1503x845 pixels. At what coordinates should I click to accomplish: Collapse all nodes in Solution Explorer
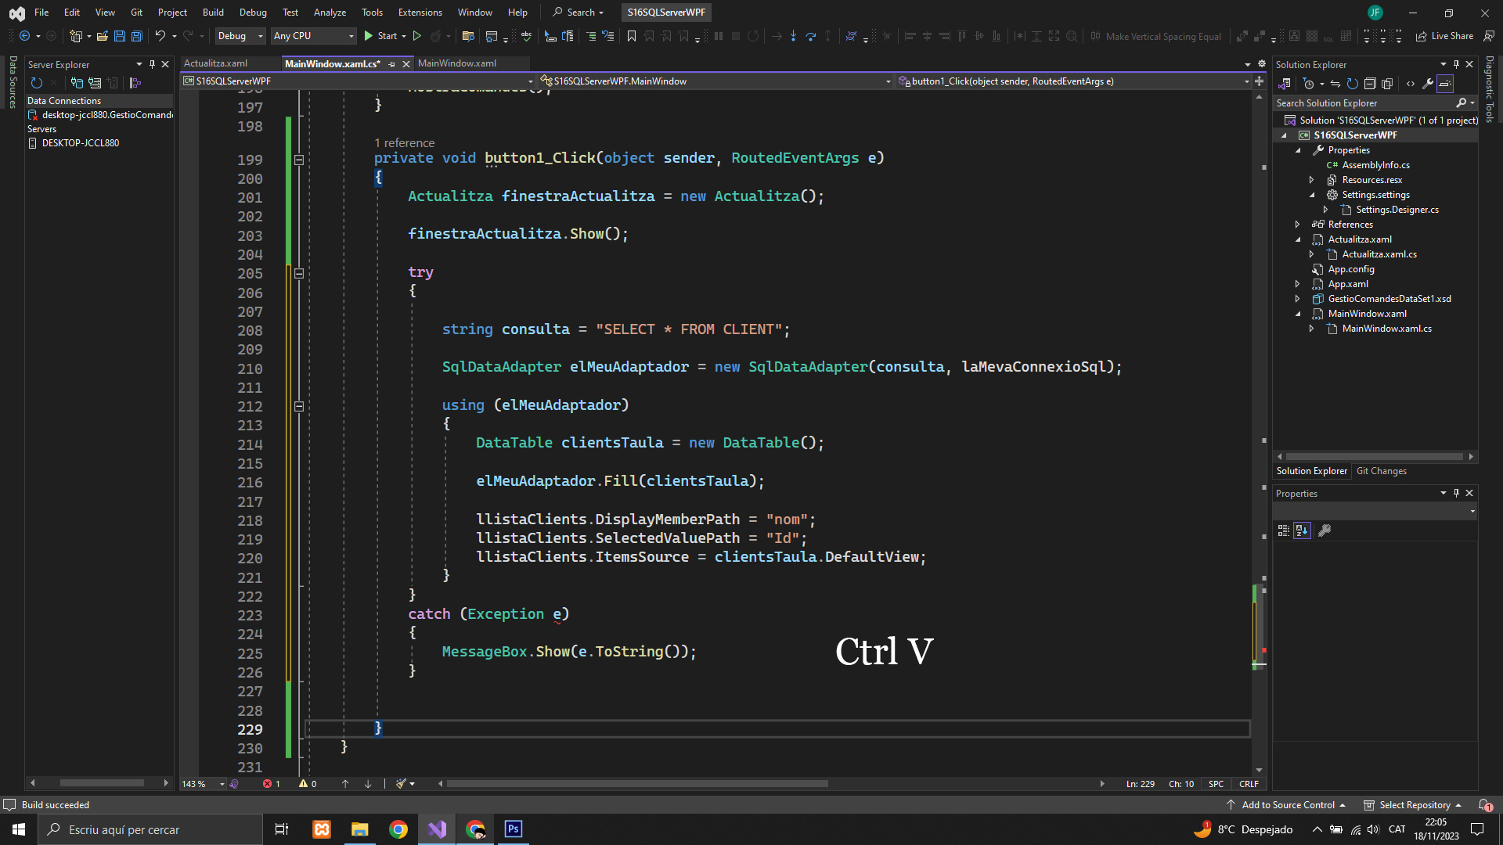(1370, 84)
